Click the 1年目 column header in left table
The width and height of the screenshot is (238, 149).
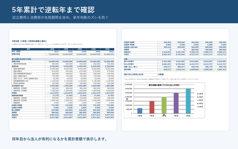[x=52, y=49]
